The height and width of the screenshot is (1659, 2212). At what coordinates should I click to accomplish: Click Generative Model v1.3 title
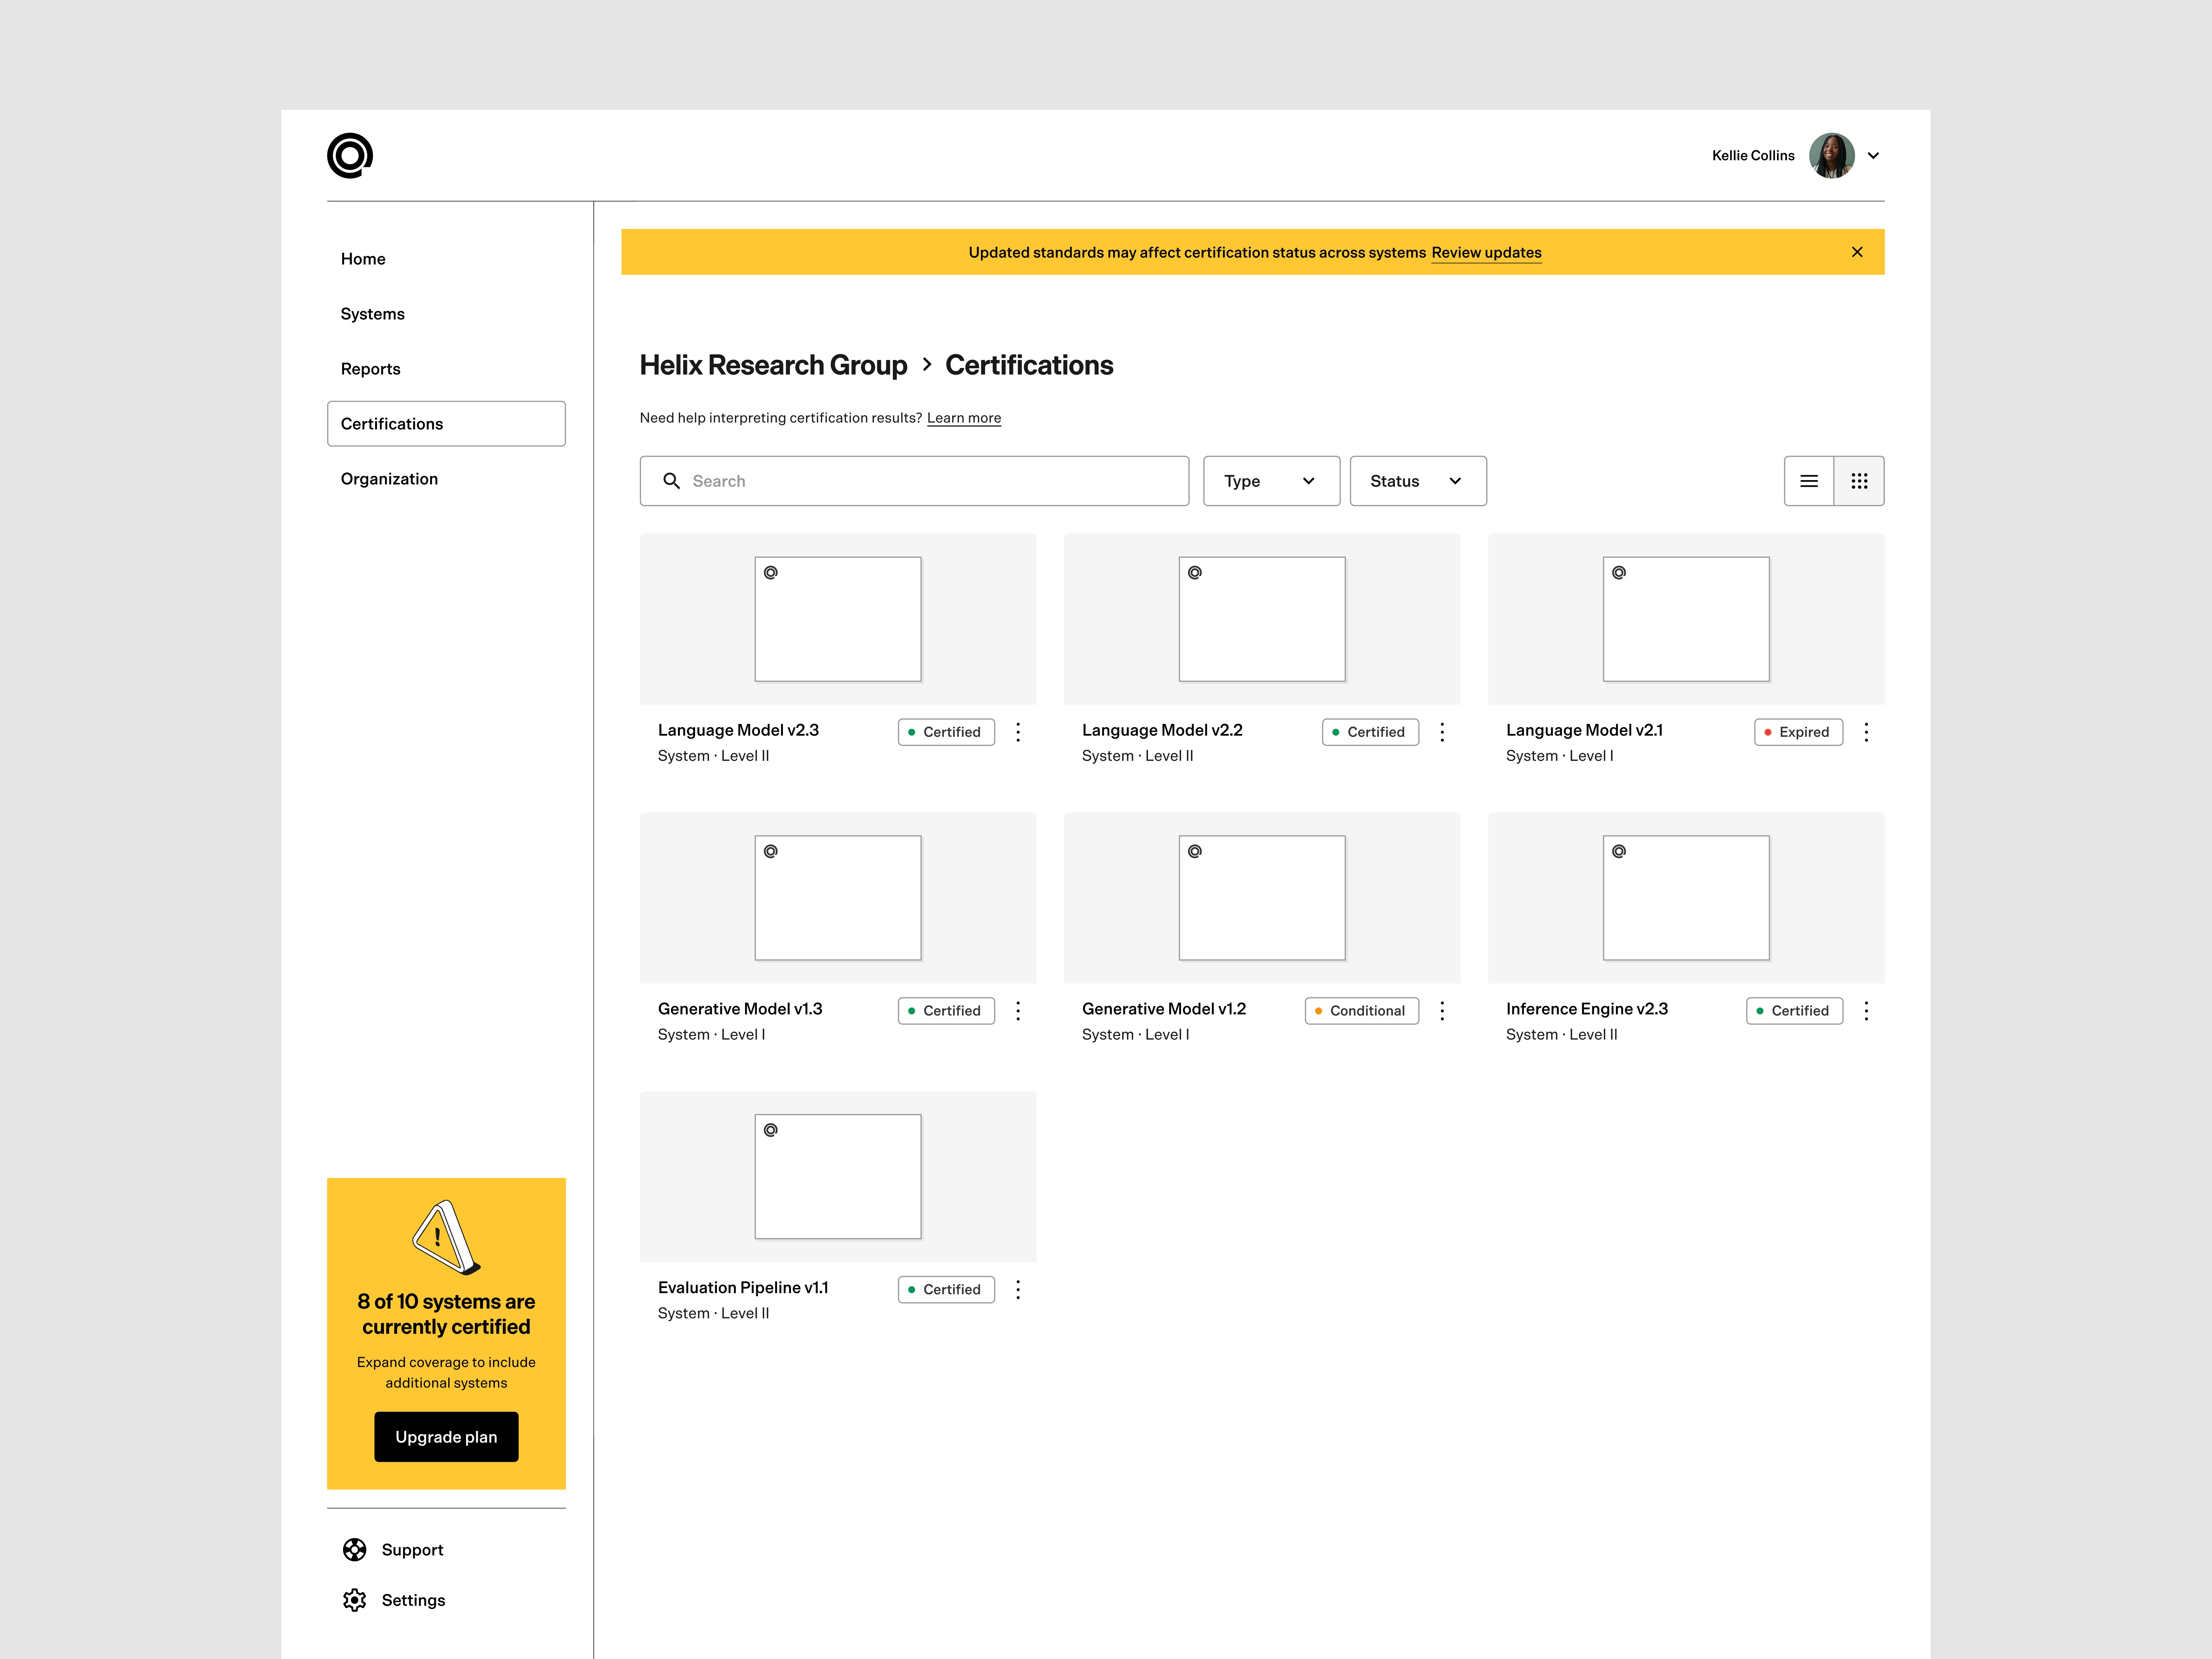(740, 1009)
